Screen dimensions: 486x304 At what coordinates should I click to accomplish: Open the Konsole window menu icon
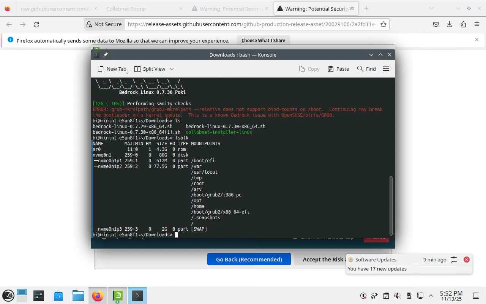click(96, 55)
